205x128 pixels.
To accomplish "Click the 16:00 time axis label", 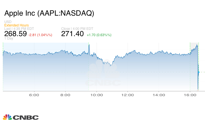I will pos(190,95).
